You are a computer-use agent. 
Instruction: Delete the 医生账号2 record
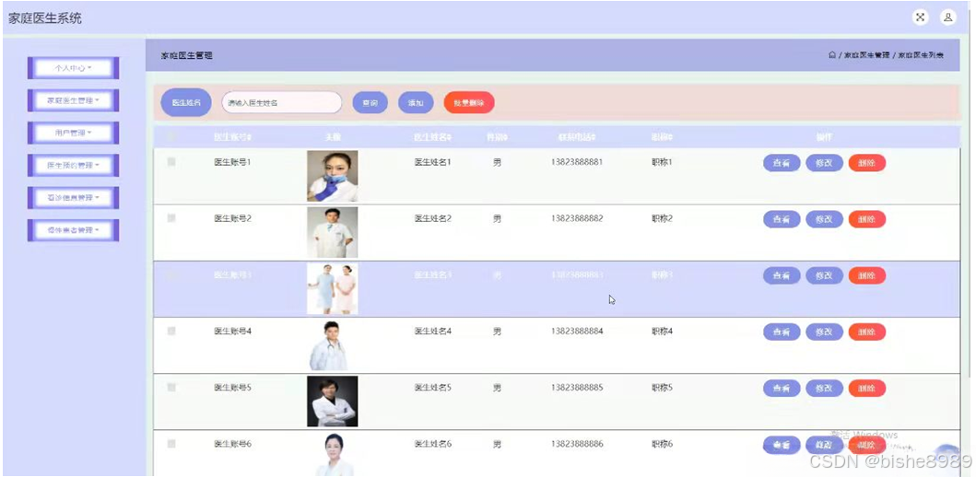[867, 219]
